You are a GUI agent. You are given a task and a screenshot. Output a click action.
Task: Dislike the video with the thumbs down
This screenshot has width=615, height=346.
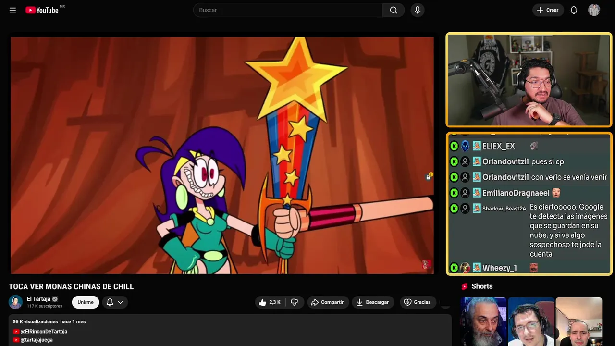(x=295, y=302)
